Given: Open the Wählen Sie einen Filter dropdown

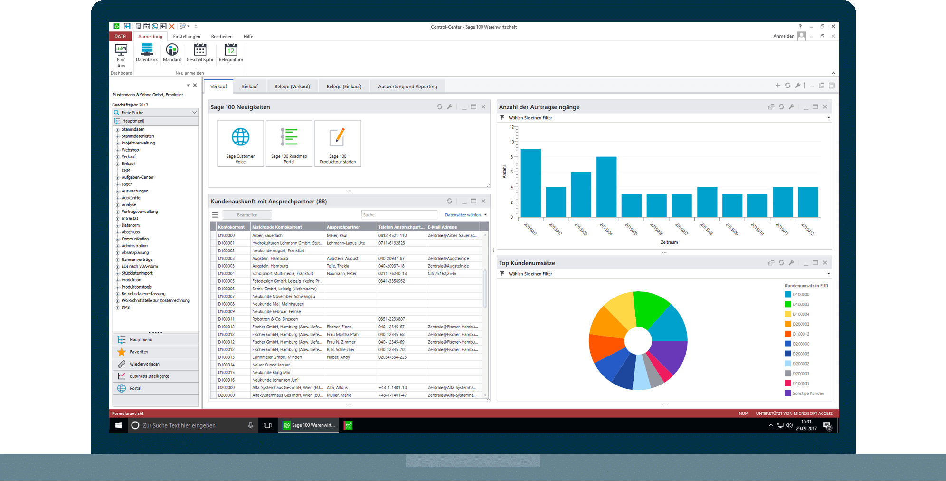Looking at the screenshot, I should pyautogui.click(x=828, y=117).
